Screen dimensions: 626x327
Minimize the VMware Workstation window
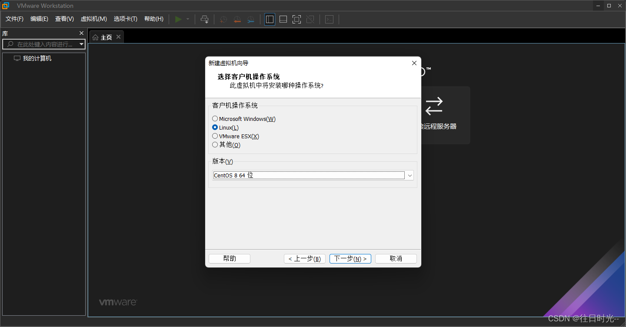click(x=598, y=6)
